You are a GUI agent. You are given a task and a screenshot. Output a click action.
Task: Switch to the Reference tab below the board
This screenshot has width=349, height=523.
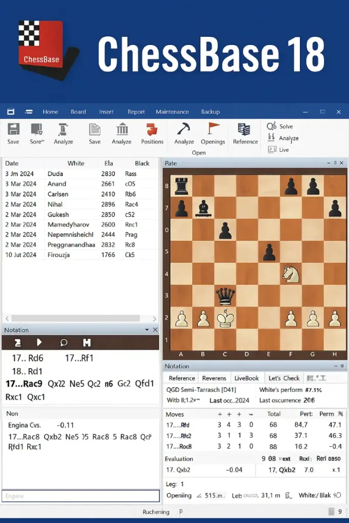(x=181, y=378)
